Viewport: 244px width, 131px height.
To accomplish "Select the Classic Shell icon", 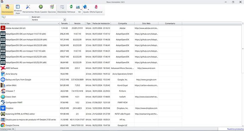I will pos(3,97).
